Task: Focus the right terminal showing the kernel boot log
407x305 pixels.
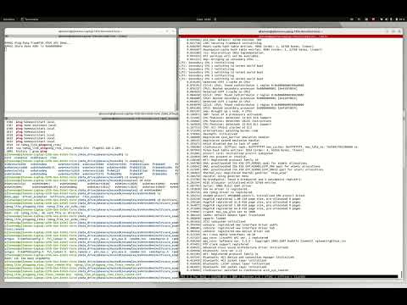Action: [x=290, y=155]
